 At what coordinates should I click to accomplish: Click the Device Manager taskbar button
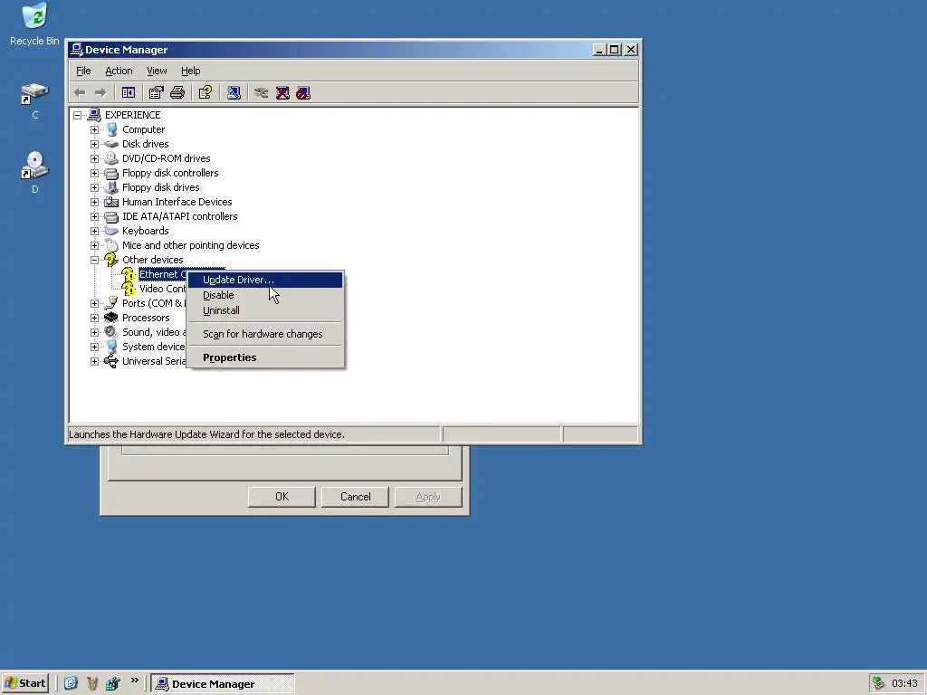pos(223,684)
